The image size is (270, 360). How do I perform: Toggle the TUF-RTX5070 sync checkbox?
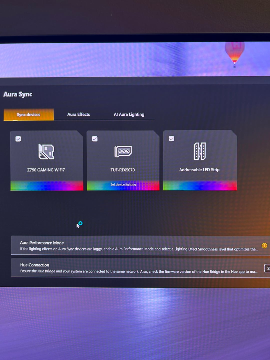coord(95,139)
